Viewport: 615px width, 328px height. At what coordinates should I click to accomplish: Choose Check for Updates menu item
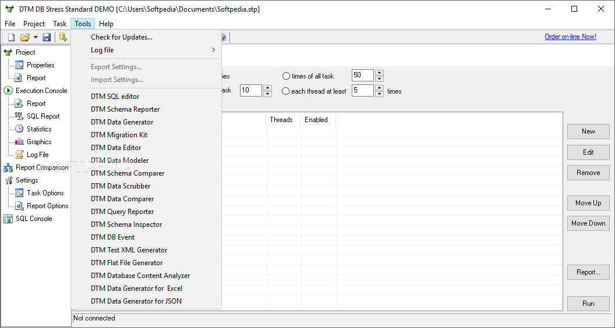click(x=146, y=37)
